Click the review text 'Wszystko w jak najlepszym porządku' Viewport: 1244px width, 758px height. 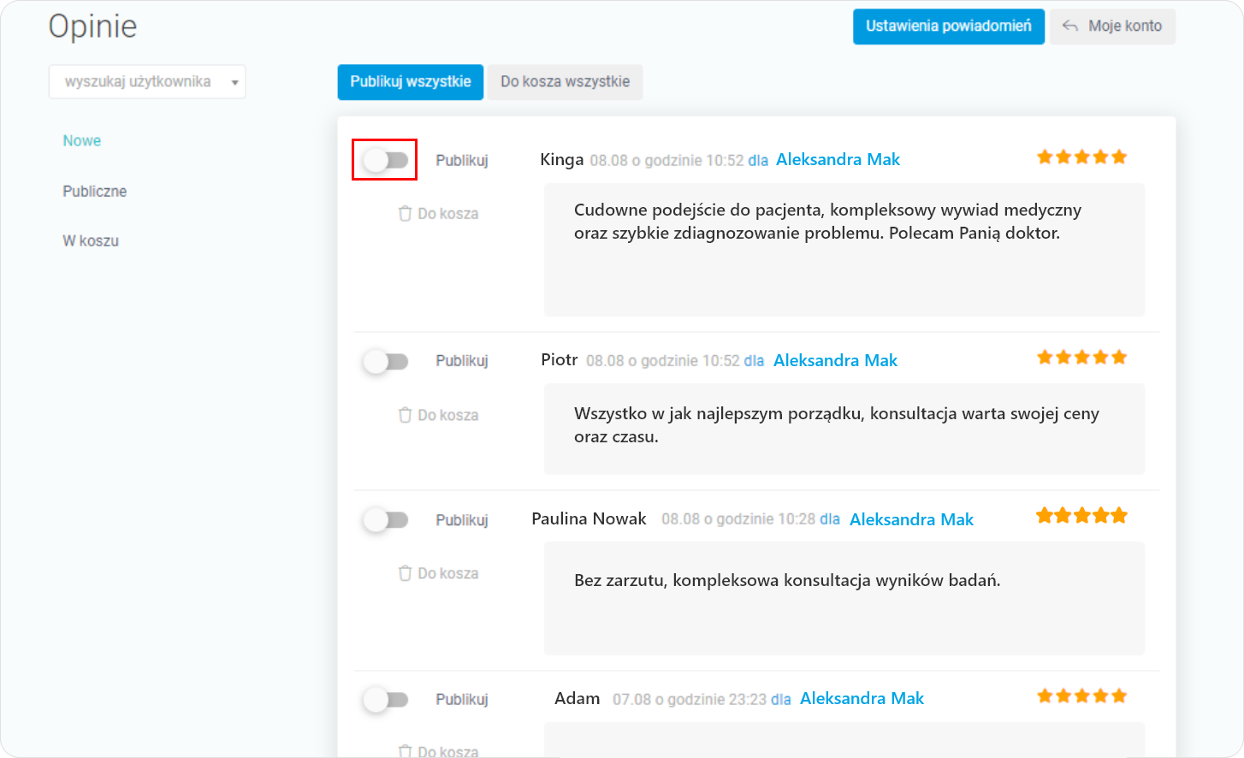837,425
